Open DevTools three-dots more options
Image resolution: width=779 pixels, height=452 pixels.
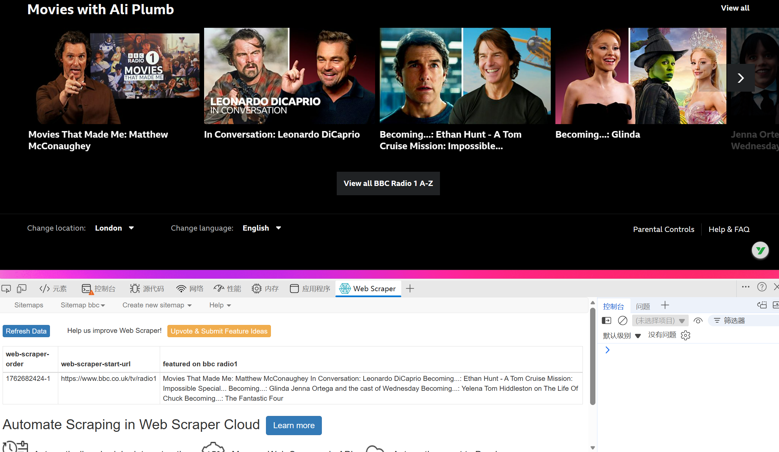click(746, 287)
